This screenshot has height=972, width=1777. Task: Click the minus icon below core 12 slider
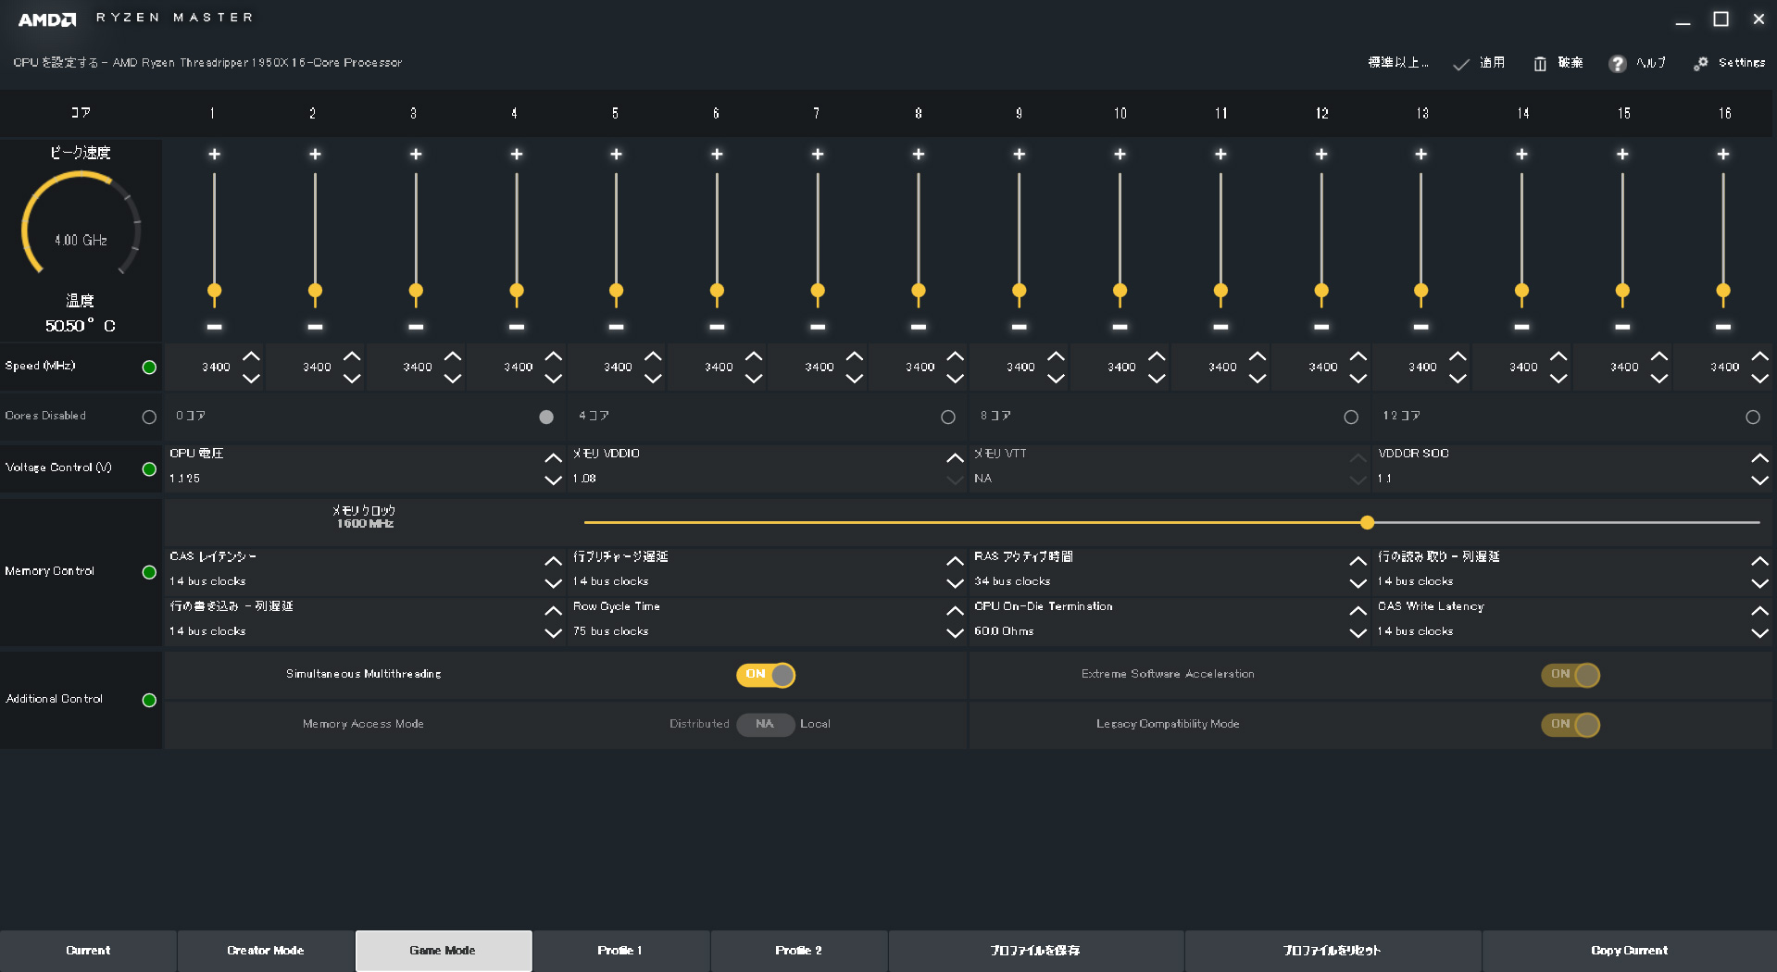(x=1320, y=327)
